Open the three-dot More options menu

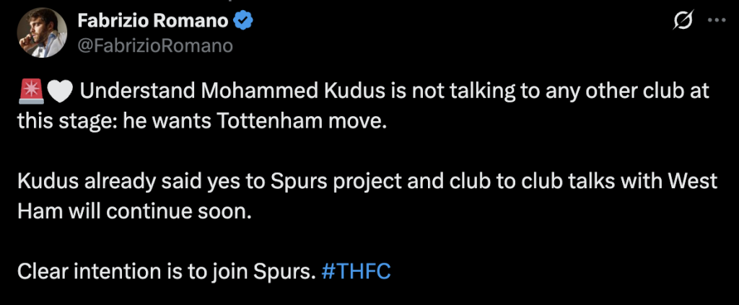pos(717,22)
